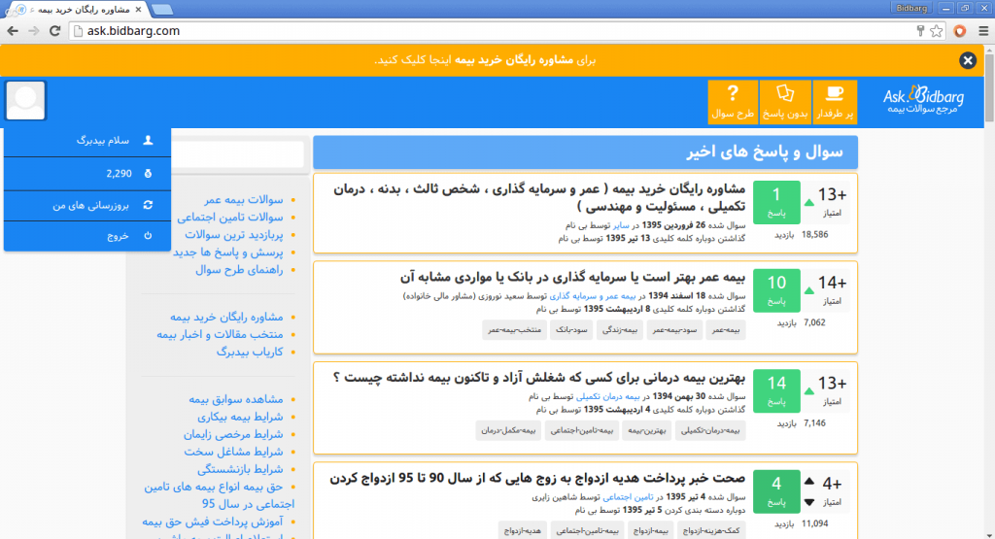This screenshot has width=995, height=539.
Task: Click the طرح سوال ask question button
Action: pos(733,101)
